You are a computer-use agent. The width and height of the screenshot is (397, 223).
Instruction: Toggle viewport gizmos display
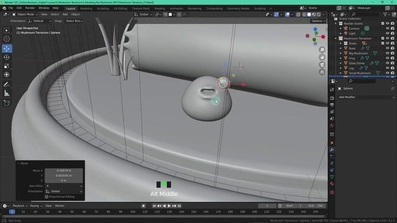276,14
